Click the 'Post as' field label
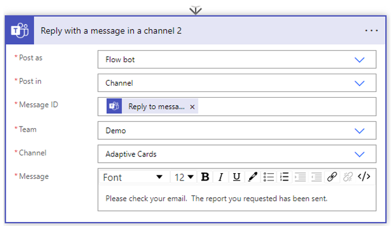Screen dimensions: 391x226 pos(31,58)
